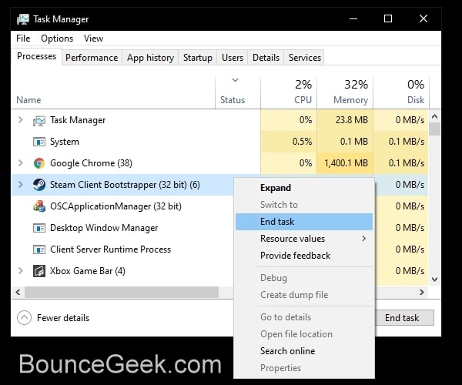Screen dimensions: 462x385
Task: Switch to the App history tab
Action: click(150, 58)
